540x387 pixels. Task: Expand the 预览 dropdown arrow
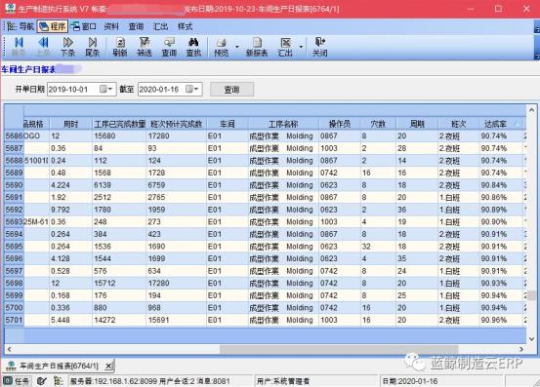(237, 47)
